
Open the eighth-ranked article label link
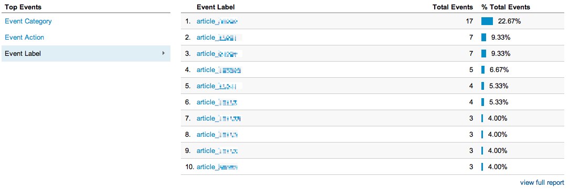coord(218,134)
